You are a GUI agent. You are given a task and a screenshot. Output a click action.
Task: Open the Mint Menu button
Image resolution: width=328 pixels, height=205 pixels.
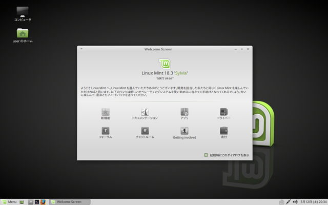[9, 202]
